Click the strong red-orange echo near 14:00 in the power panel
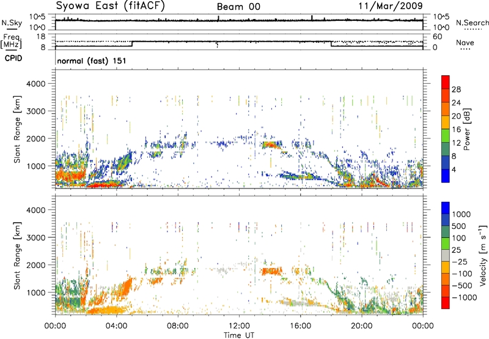 270,145
